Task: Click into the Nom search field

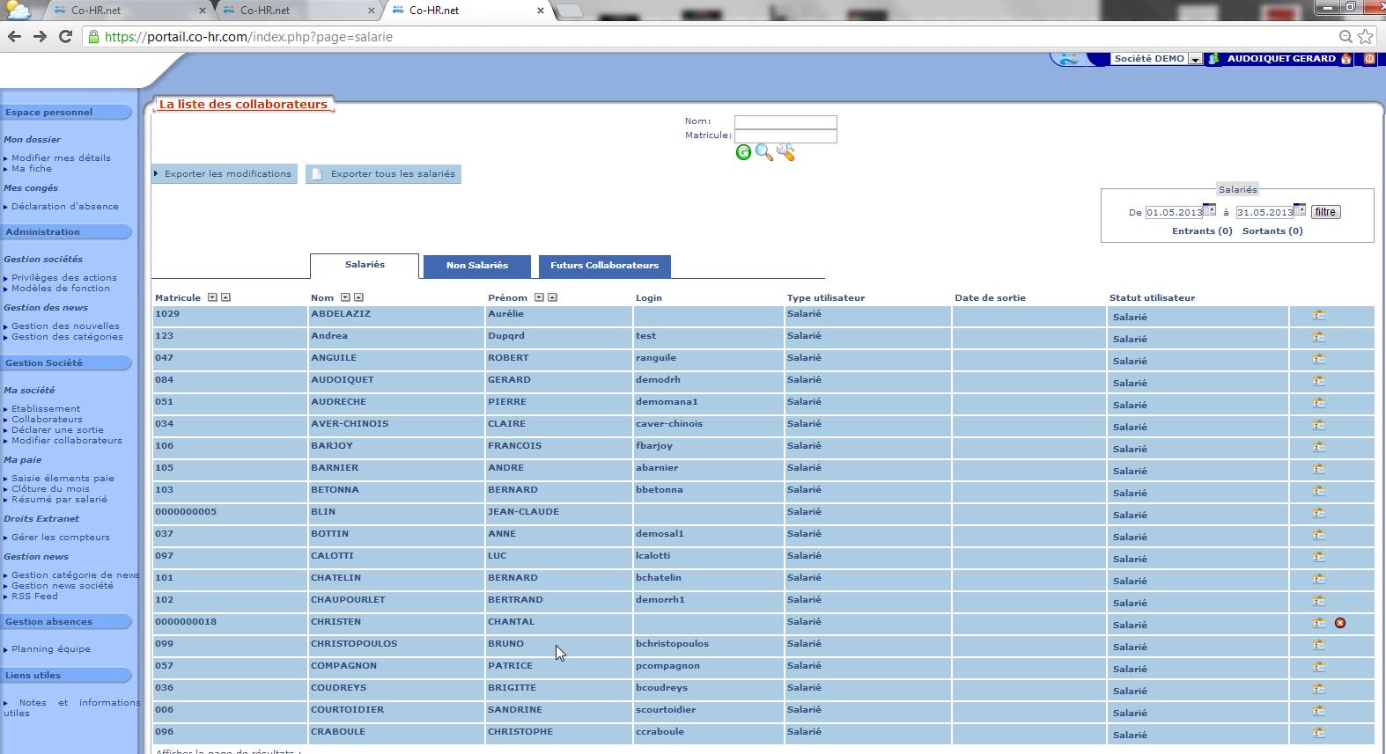Action: 785,122
